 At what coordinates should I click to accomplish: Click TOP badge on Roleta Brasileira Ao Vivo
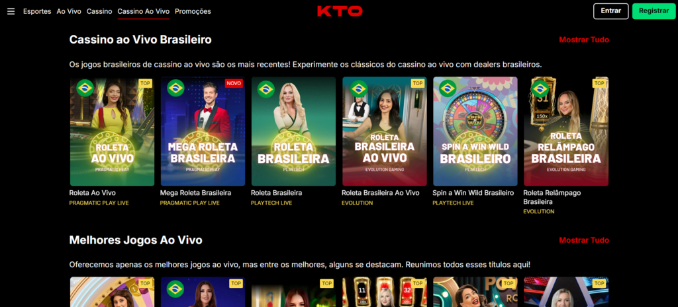[x=418, y=83]
